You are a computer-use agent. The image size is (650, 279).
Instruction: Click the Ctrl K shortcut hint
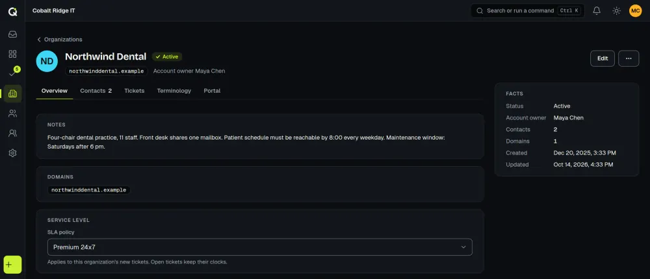(569, 11)
